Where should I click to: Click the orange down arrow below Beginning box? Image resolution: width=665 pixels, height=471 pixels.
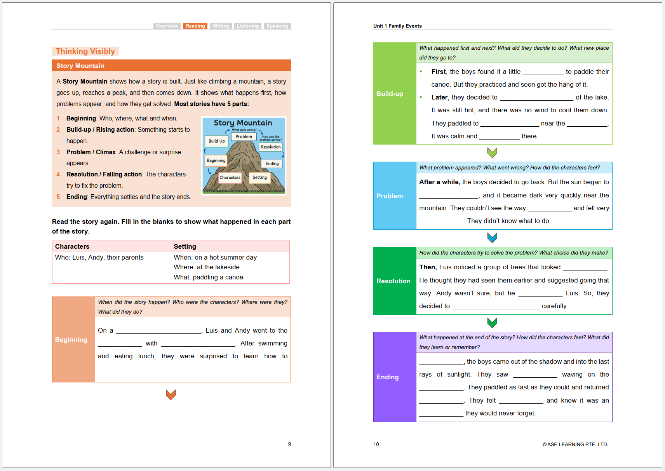(171, 394)
